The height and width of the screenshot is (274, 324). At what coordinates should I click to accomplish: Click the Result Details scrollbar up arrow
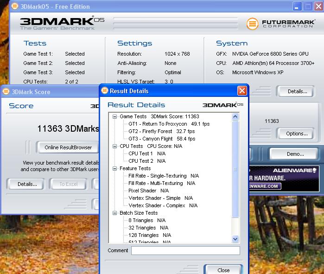235,117
